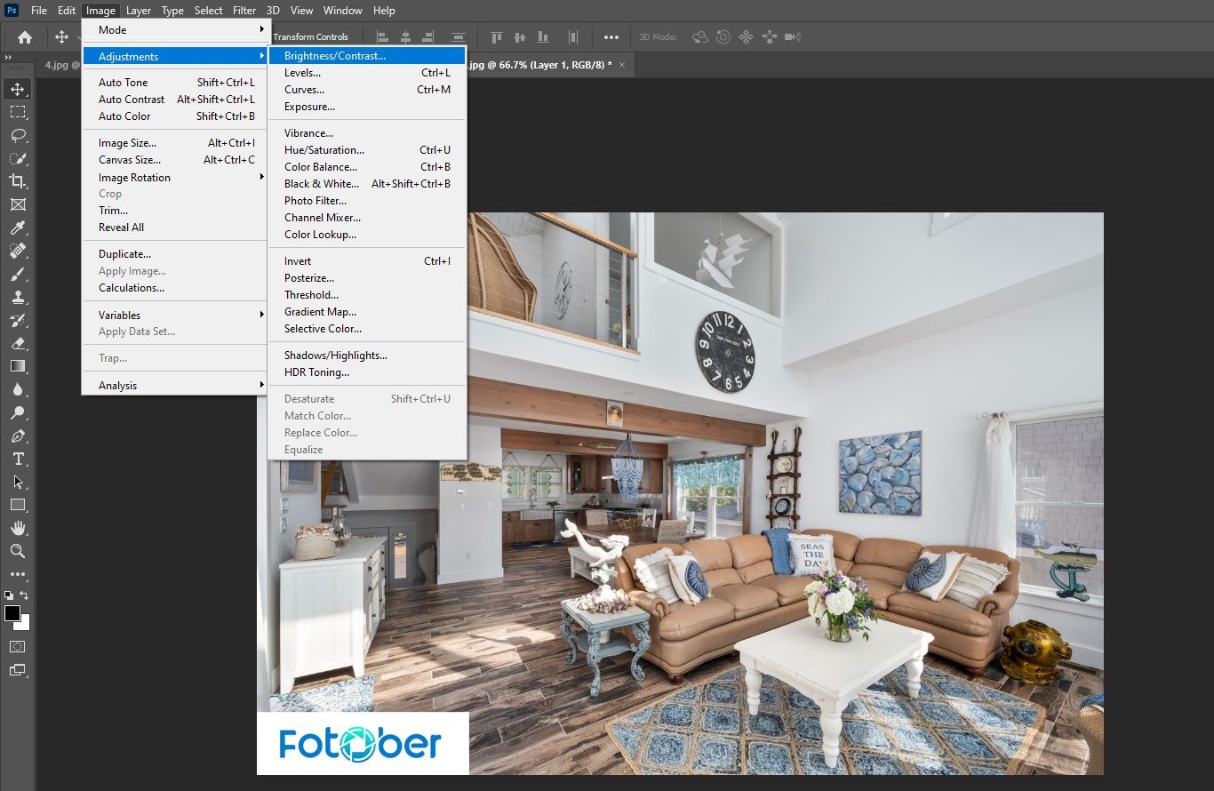This screenshot has height=791, width=1214.
Task: Open the Filter menu
Action: pyautogui.click(x=244, y=11)
